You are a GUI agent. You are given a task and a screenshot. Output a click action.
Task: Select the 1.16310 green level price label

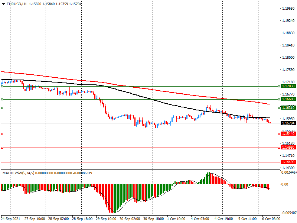288,108
